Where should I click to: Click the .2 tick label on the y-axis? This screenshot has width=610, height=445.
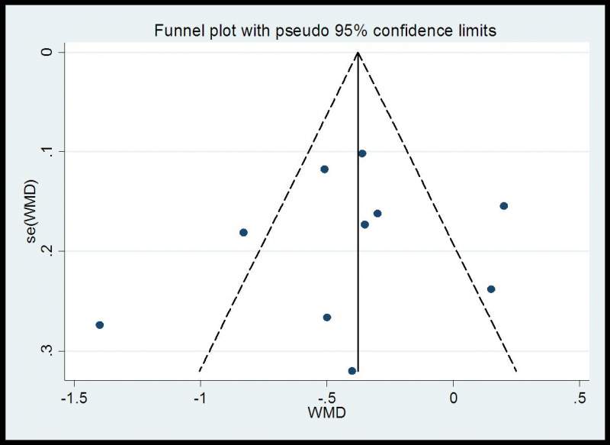pyautogui.click(x=49, y=251)
